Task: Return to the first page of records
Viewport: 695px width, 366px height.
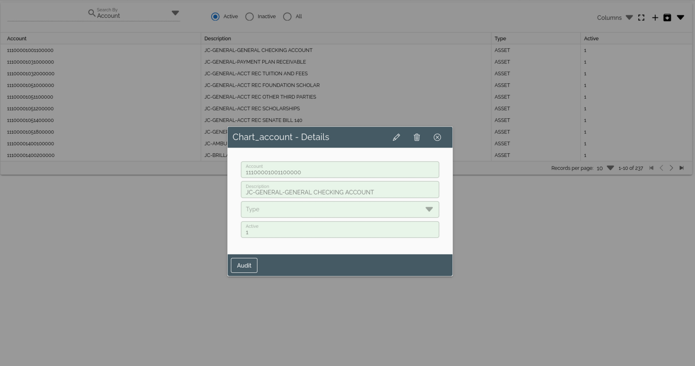Action: pos(652,168)
